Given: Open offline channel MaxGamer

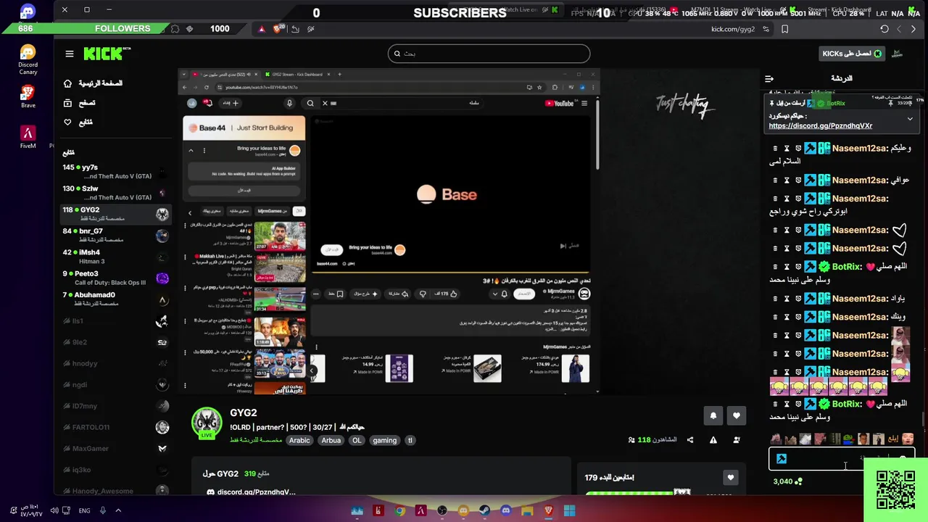Looking at the screenshot, I should pos(116,449).
